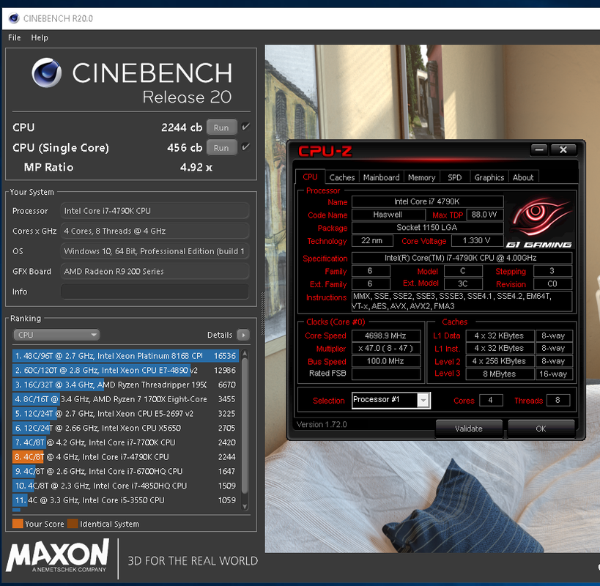
Task: Click the Processor field showing i7-4790K
Action: coord(155,211)
